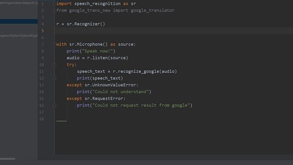Collapse the 'try:' block fold marker

coord(54,65)
